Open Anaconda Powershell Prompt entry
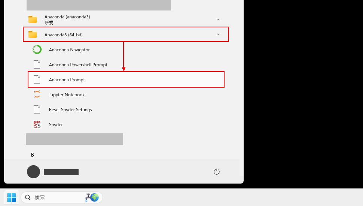This screenshot has width=363, height=206. click(126, 64)
